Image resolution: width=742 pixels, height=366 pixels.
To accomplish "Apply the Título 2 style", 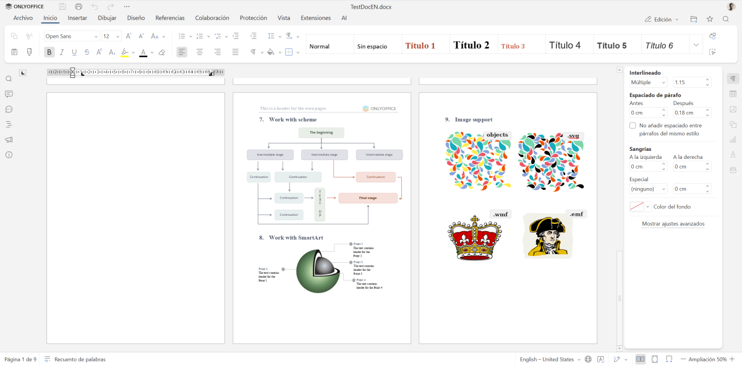I will (472, 44).
